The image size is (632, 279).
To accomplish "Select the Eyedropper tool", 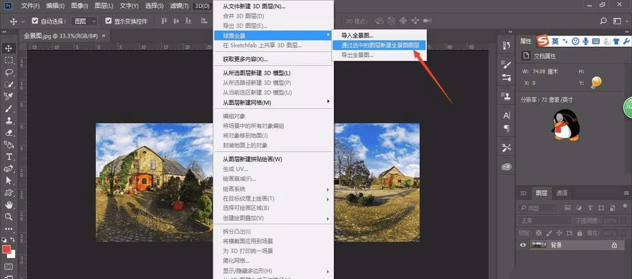I will 8,96.
